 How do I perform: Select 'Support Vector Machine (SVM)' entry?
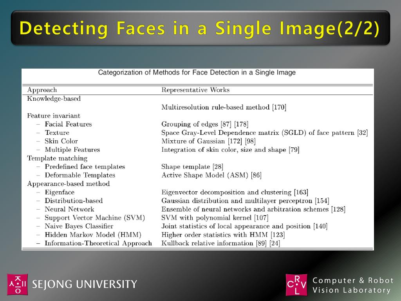[x=95, y=218]
